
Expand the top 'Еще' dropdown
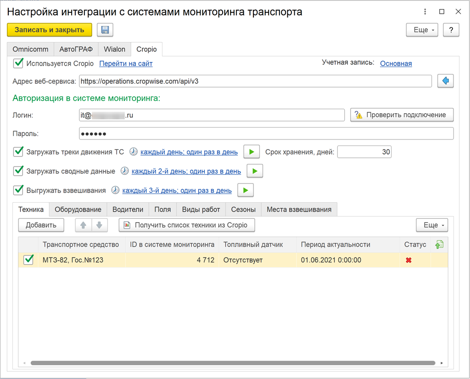click(x=422, y=30)
